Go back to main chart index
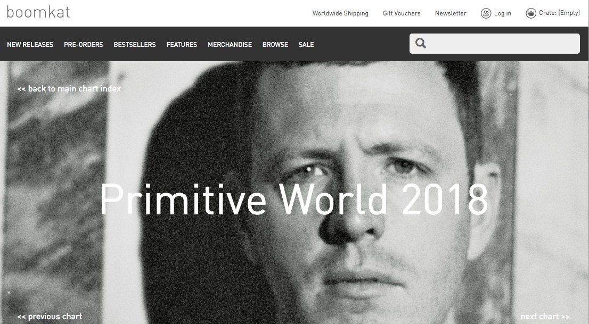Screen dimensions: 589x324 tap(69, 89)
